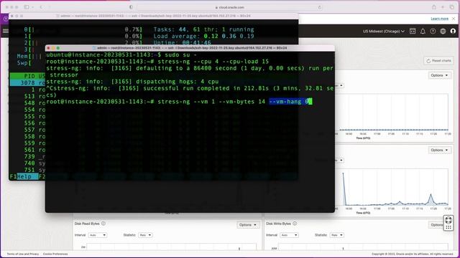Click the front terminal window title bar
The height and width of the screenshot is (258, 460).
coord(190,48)
